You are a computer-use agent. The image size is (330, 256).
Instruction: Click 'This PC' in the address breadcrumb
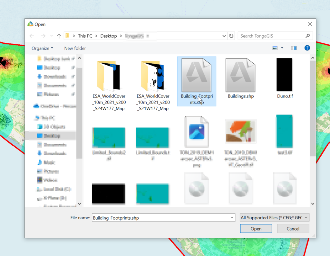(85, 36)
